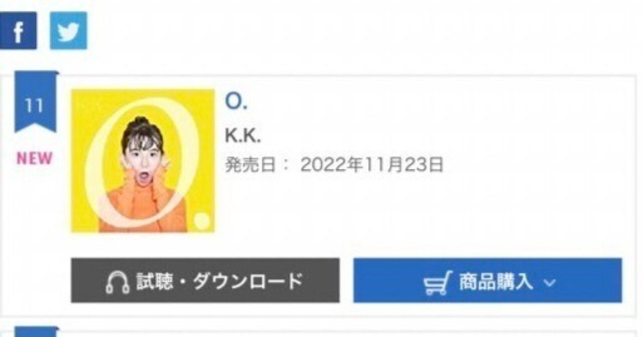
Task: Click the yellow dot on the album cover
Action: [x=201, y=219]
